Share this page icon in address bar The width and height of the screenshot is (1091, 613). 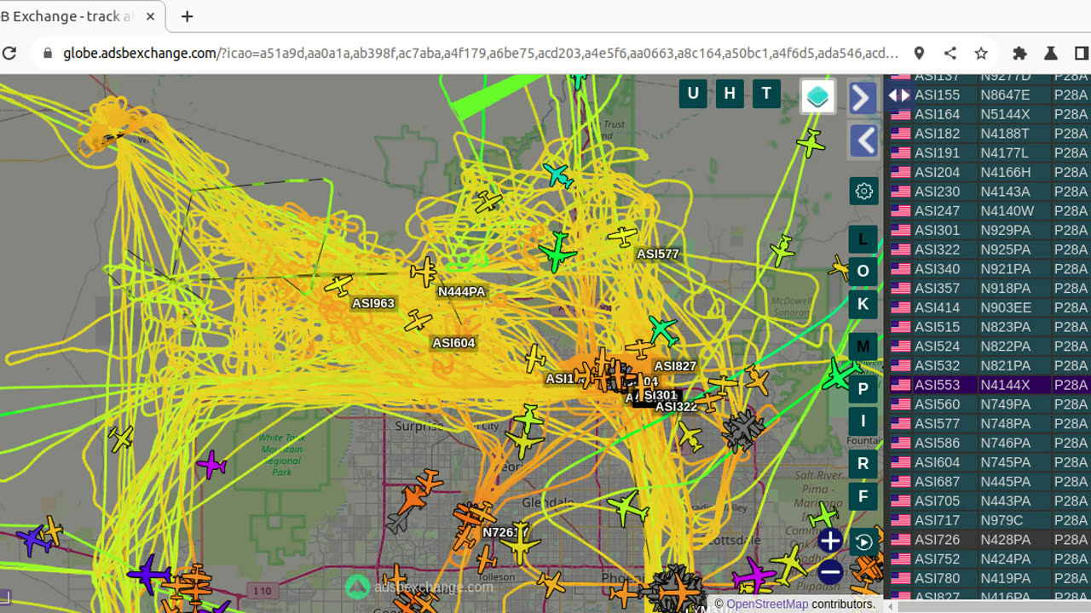coord(950,53)
